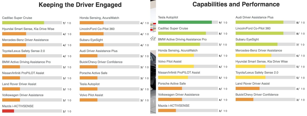Select 'Audi Driver Assistance Plus' label rated 8/10
The height and width of the screenshot is (116, 307).
click(255, 17)
